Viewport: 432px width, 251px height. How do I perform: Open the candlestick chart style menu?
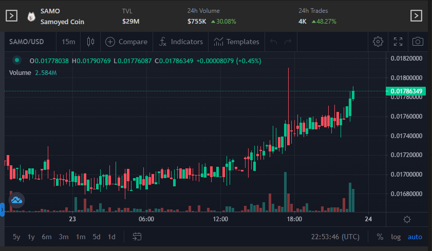pyautogui.click(x=90, y=42)
